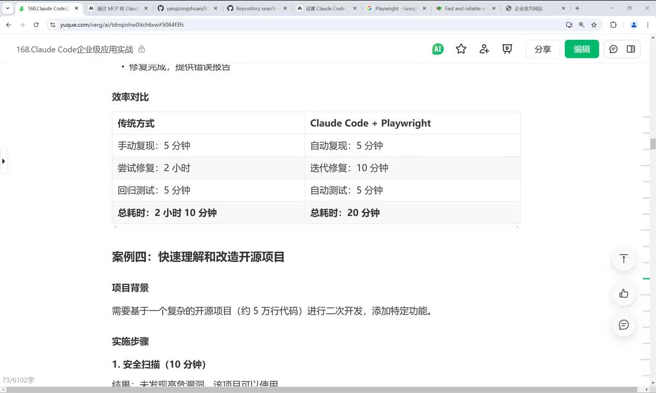This screenshot has width=656, height=393.
Task: Open the floating comment bubble button
Action: click(624, 325)
